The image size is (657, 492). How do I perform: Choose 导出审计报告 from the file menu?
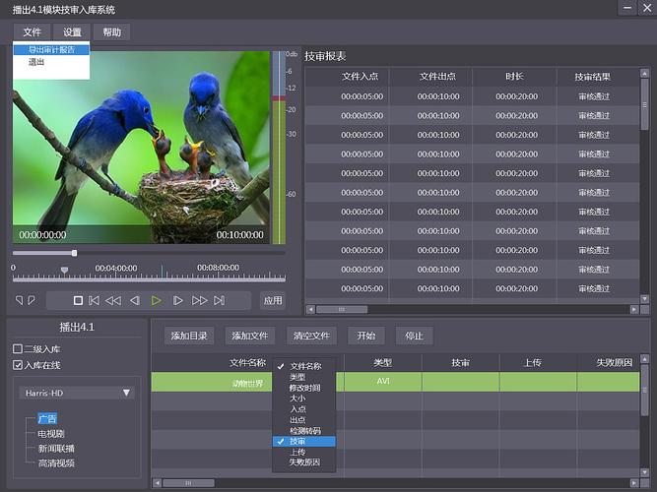(51, 49)
